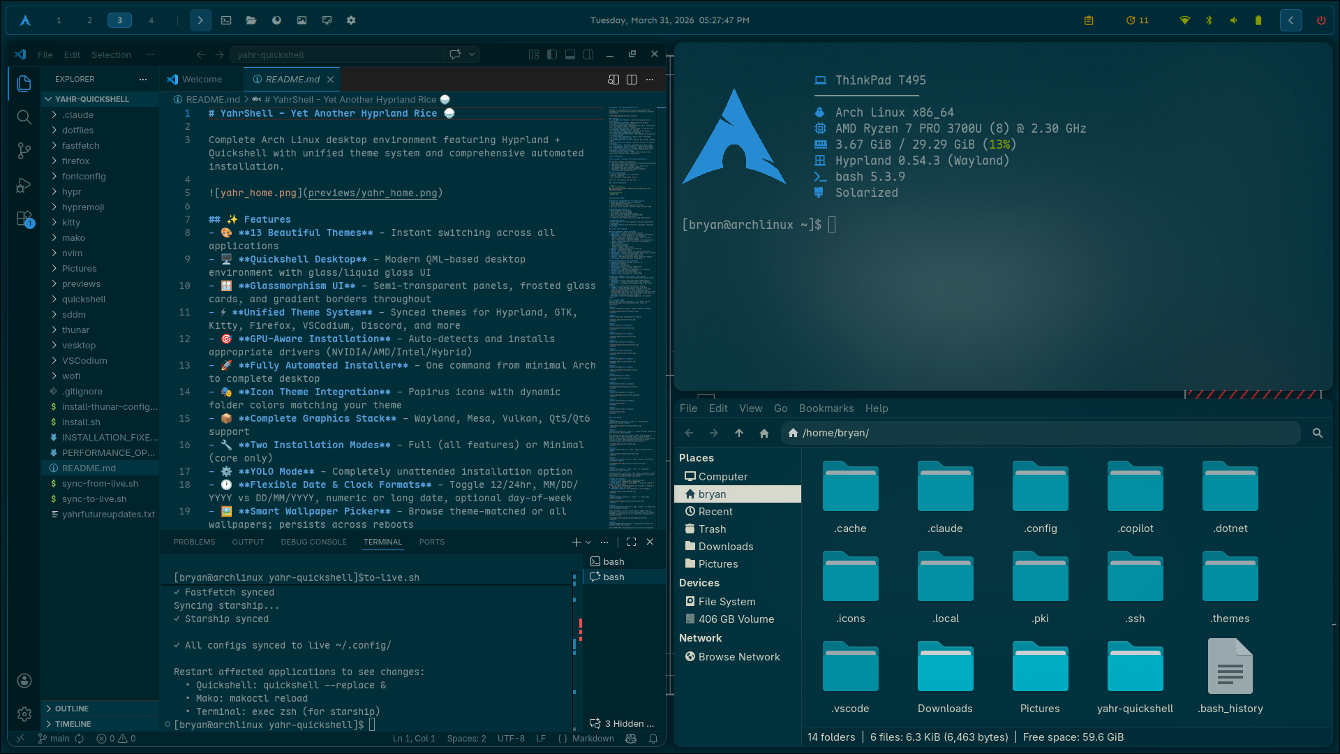Open the Search view in VS Code activity bar
The height and width of the screenshot is (754, 1340).
click(x=24, y=117)
